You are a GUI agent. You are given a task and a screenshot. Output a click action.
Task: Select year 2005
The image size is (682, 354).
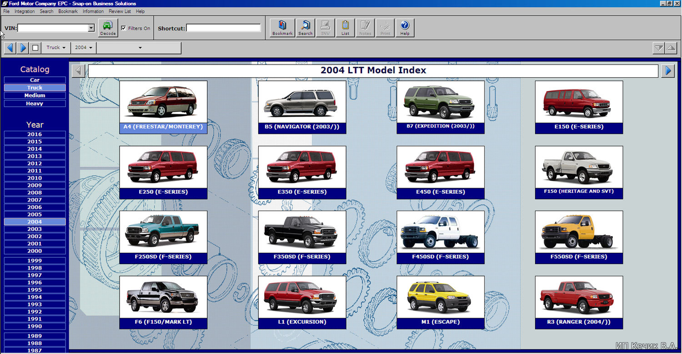click(x=35, y=214)
